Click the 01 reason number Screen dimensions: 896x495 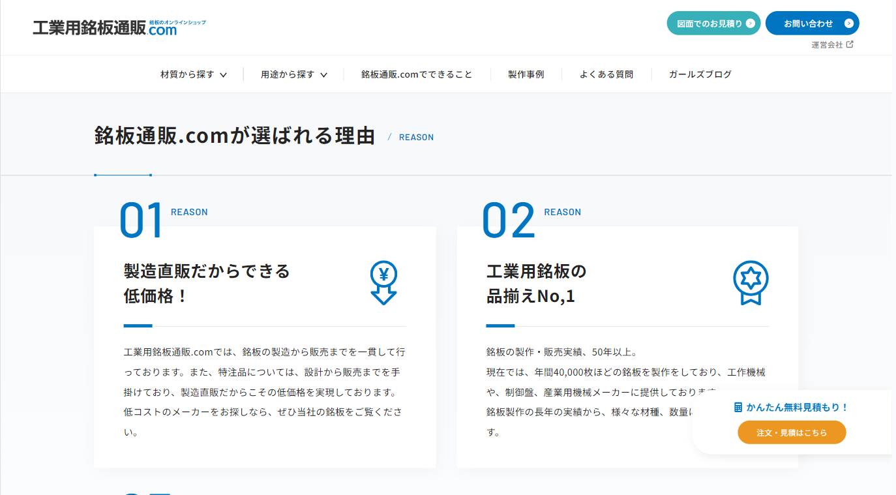pos(141,220)
